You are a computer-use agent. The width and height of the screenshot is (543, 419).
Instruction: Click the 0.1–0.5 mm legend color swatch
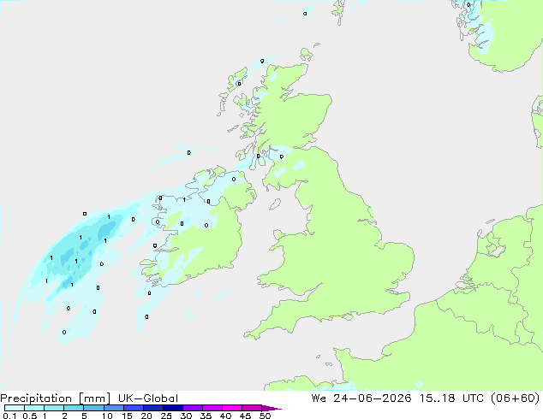pos(15,408)
